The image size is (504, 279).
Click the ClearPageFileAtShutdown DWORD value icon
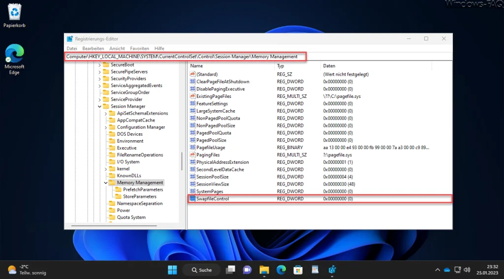(192, 82)
